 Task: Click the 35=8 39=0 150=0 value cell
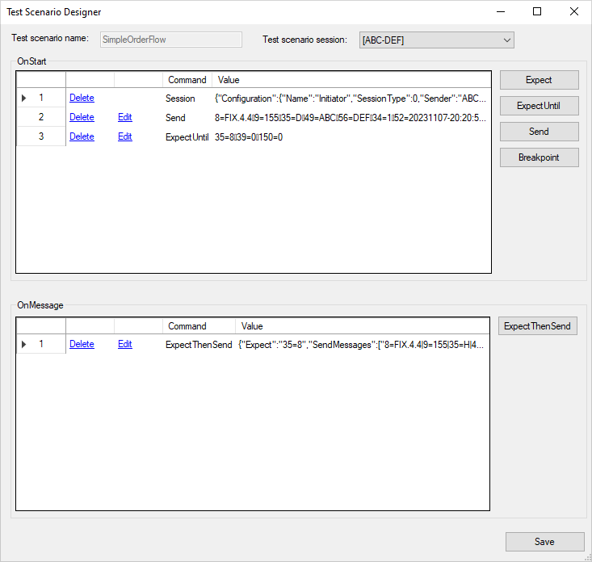coord(351,136)
